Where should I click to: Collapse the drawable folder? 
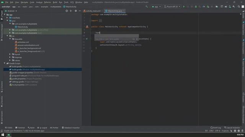[10, 39]
